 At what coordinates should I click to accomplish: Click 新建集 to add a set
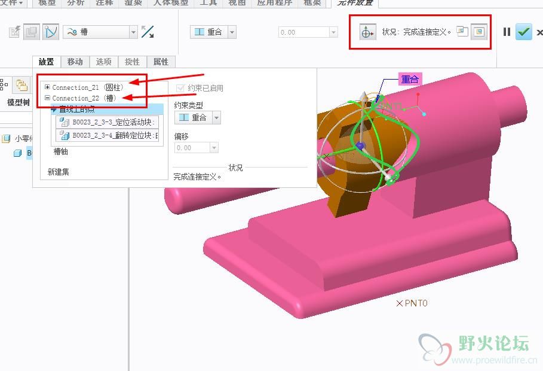pos(58,172)
